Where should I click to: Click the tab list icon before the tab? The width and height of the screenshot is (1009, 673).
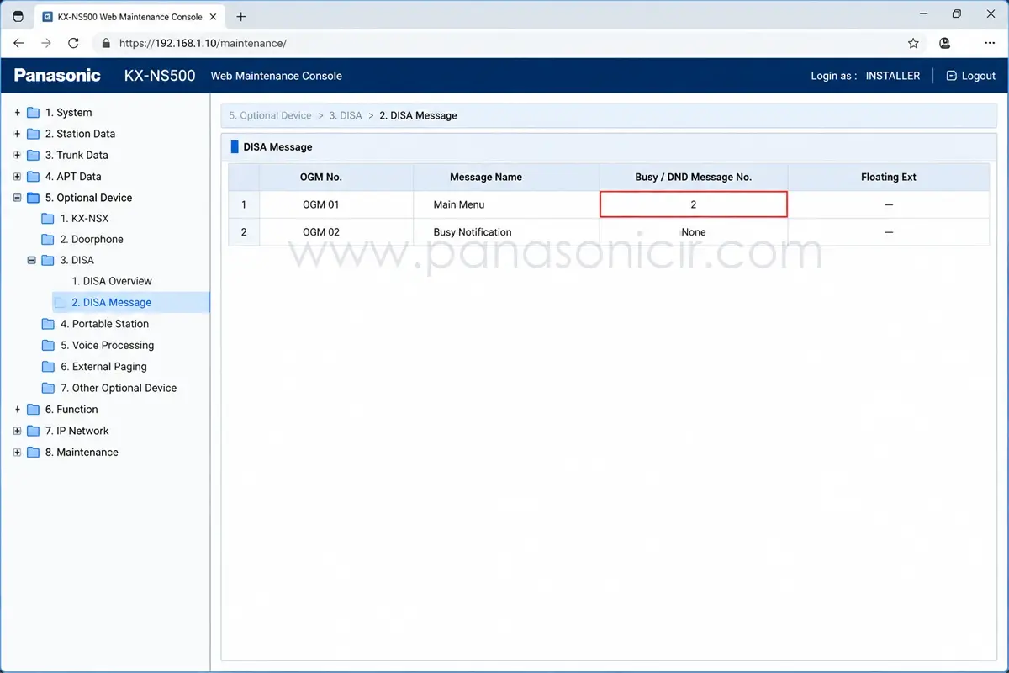18,16
